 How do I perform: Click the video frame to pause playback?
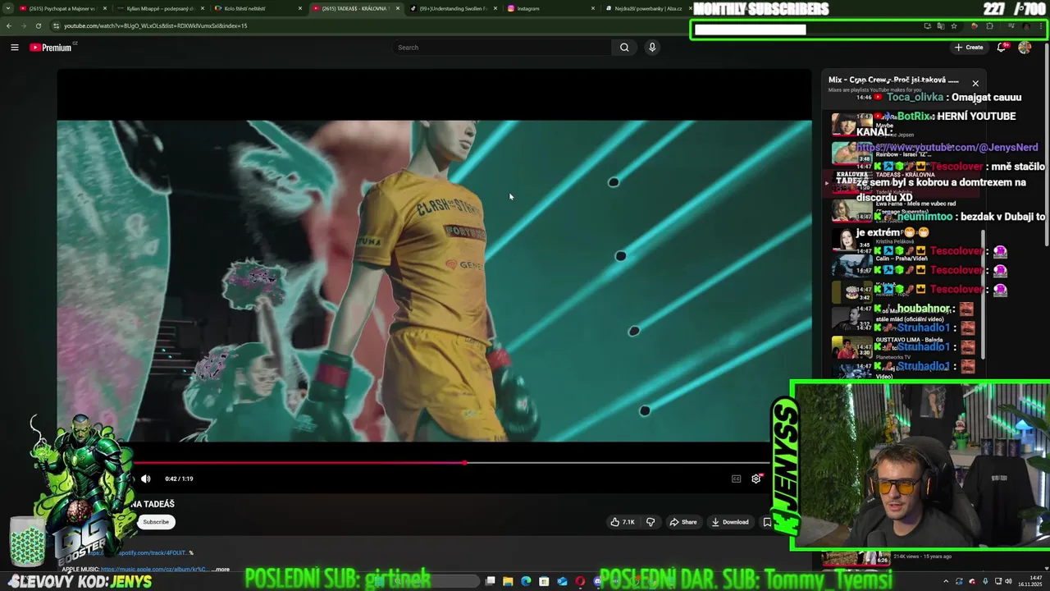click(434, 281)
